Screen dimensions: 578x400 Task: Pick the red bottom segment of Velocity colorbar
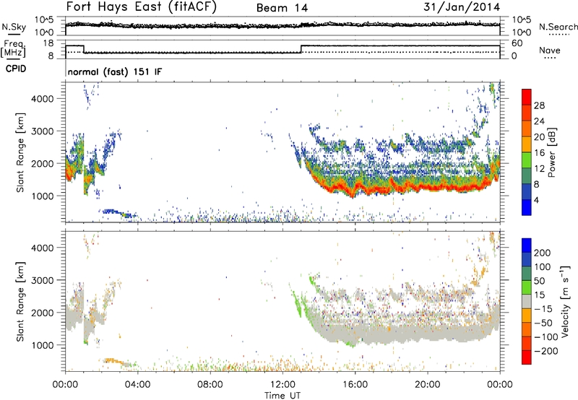click(527, 357)
